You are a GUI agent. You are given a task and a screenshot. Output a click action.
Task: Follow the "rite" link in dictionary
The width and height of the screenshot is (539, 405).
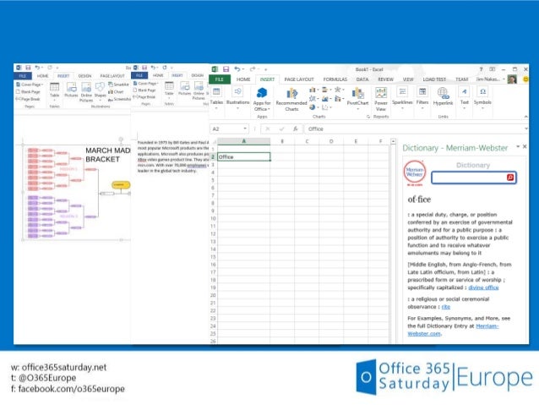pos(446,307)
